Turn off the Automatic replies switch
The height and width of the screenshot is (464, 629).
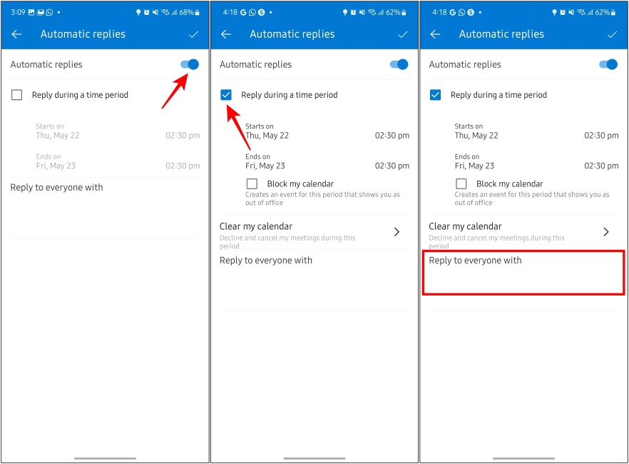coord(189,64)
